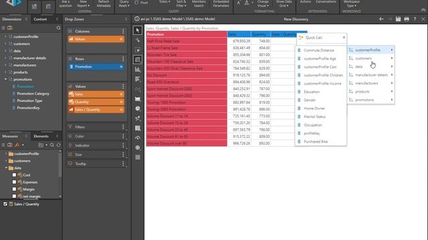Viewport: 428px width, 240px height.
Task: Switch to the Content tab
Action: (40, 19)
